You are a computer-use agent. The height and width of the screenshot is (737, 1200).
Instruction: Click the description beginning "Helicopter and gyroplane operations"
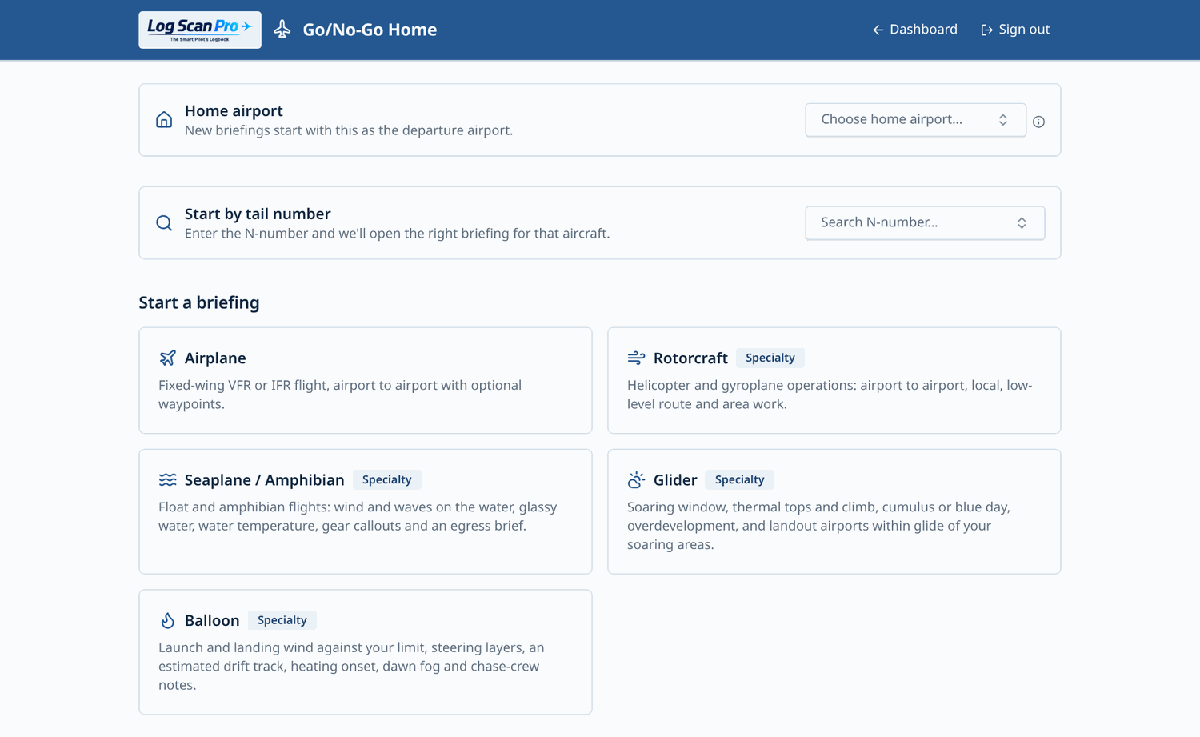coord(830,395)
